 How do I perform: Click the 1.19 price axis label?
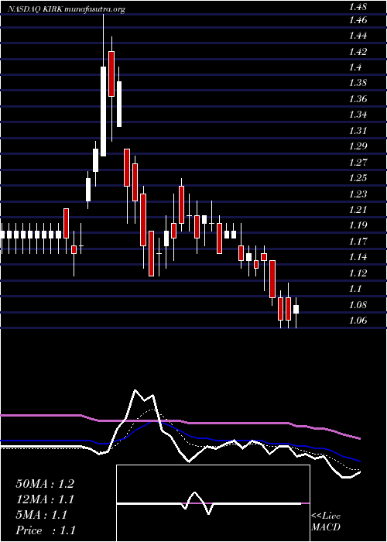pos(358,225)
